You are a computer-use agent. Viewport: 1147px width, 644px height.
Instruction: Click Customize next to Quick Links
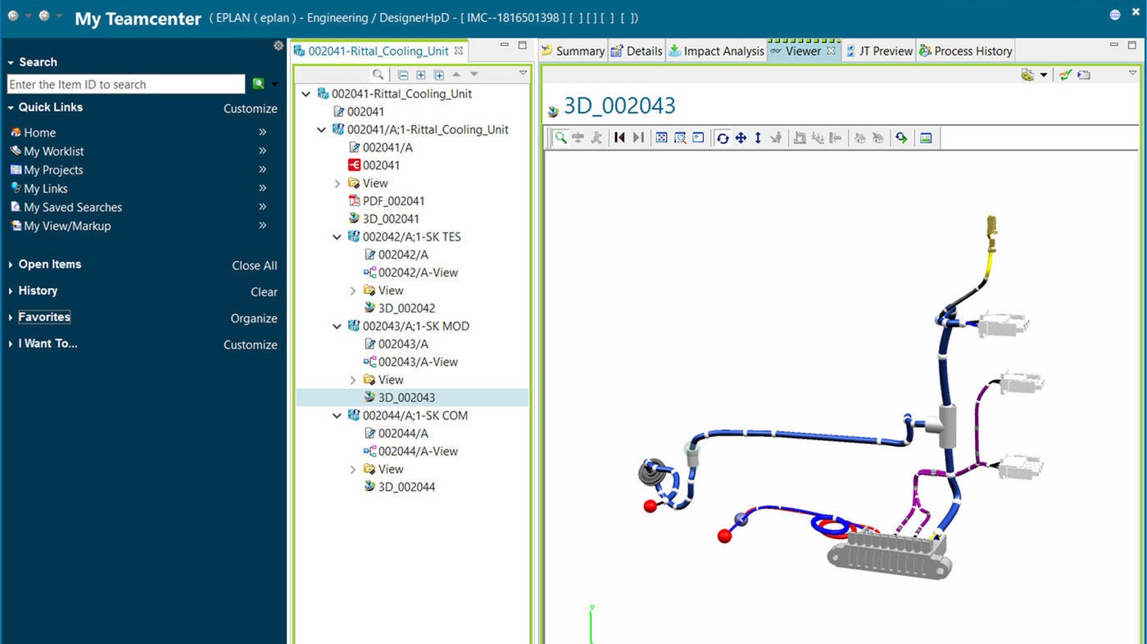[x=251, y=108]
